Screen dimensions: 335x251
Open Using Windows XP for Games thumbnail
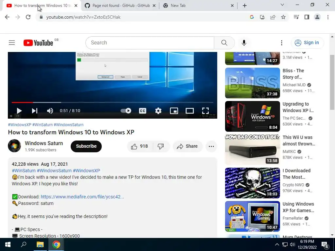pos(252,216)
